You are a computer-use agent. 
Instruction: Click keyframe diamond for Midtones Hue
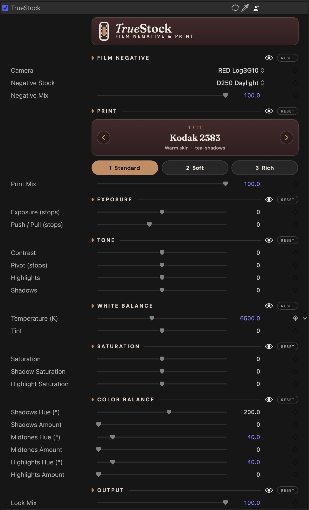[295, 437]
